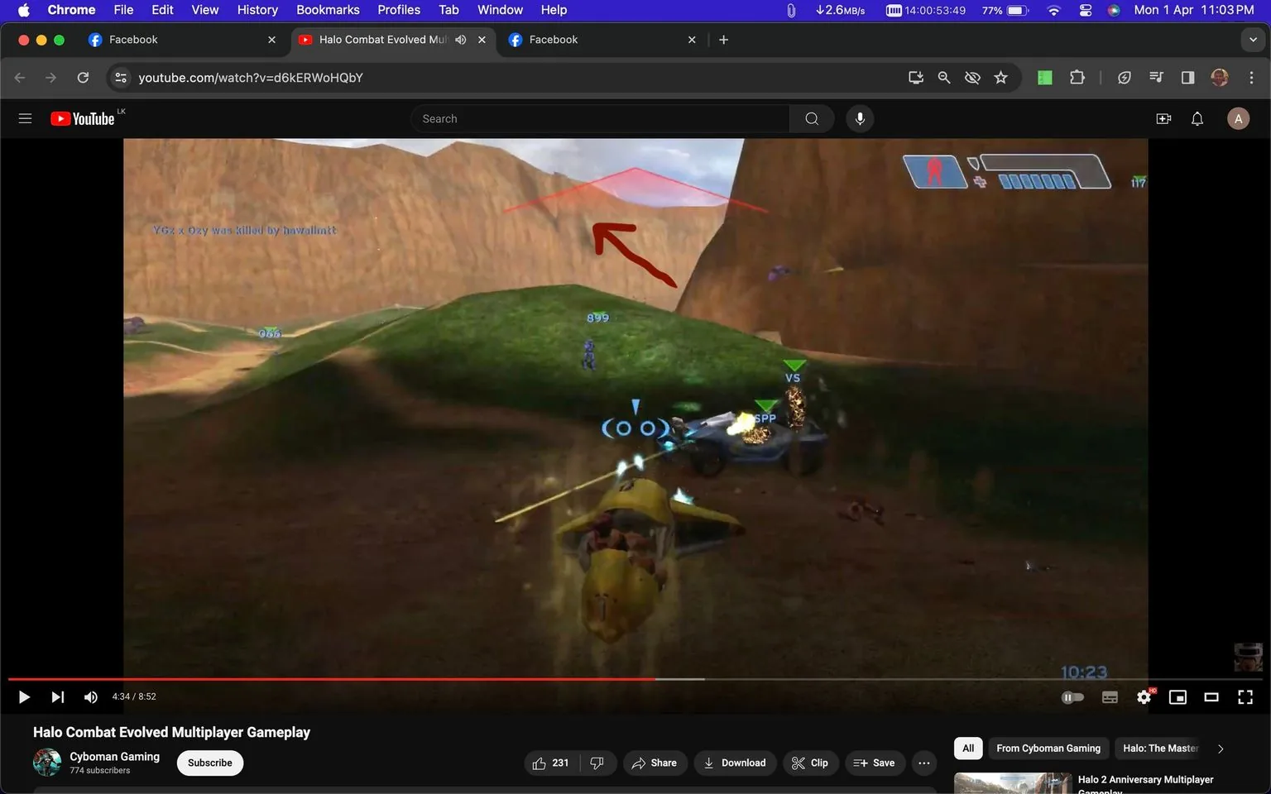Click the YouTube logo
The width and height of the screenshot is (1271, 794).
(x=82, y=118)
